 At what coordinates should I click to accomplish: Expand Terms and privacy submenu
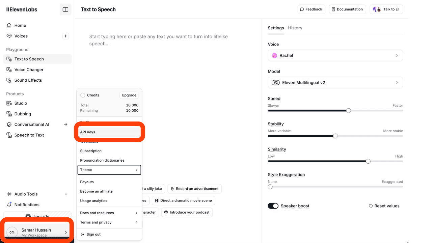[109, 222]
